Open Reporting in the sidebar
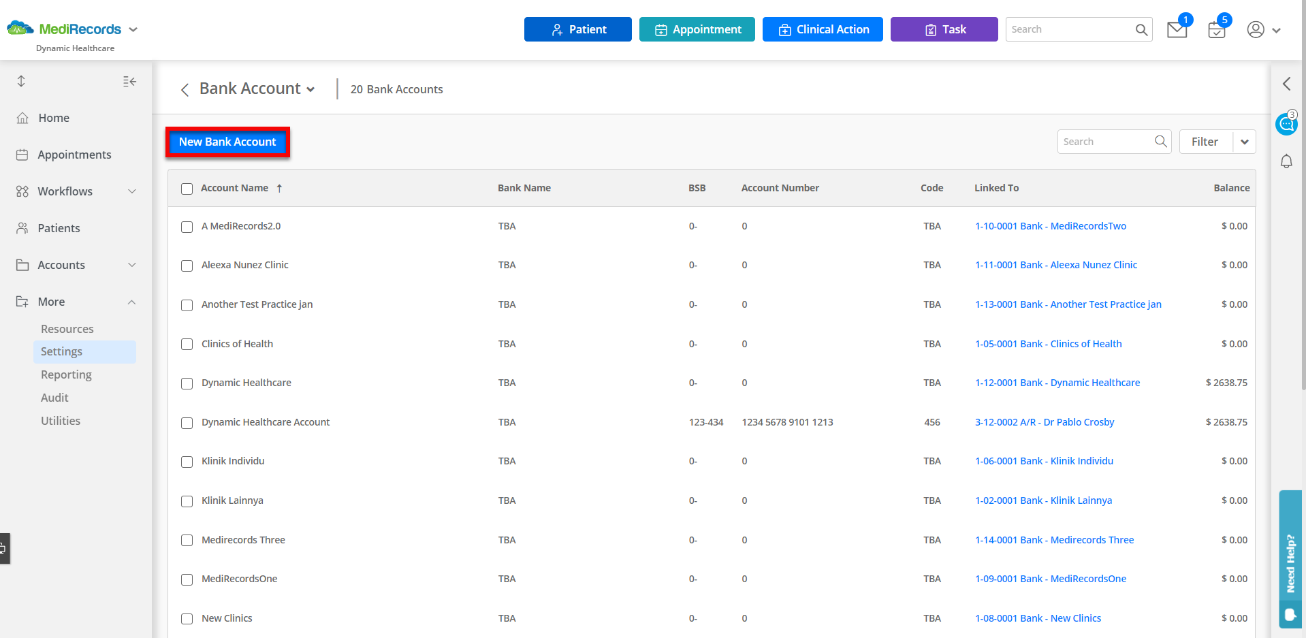The image size is (1306, 638). point(66,374)
